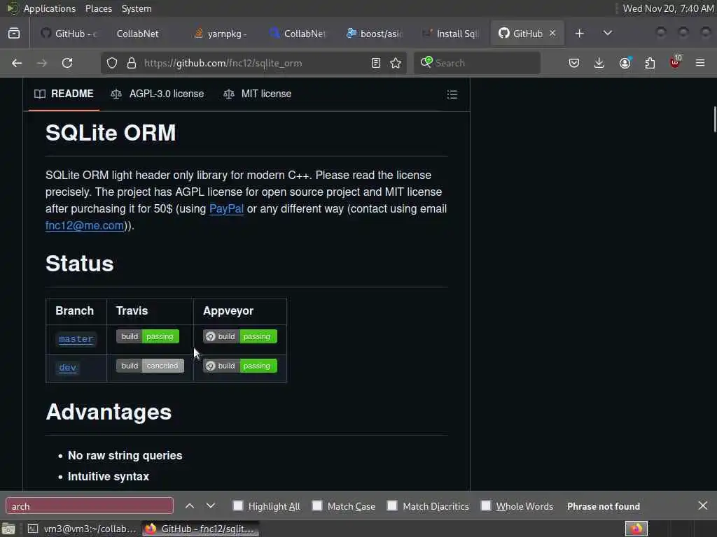
Task: Bookmark this page with the star
Action: coord(396,63)
